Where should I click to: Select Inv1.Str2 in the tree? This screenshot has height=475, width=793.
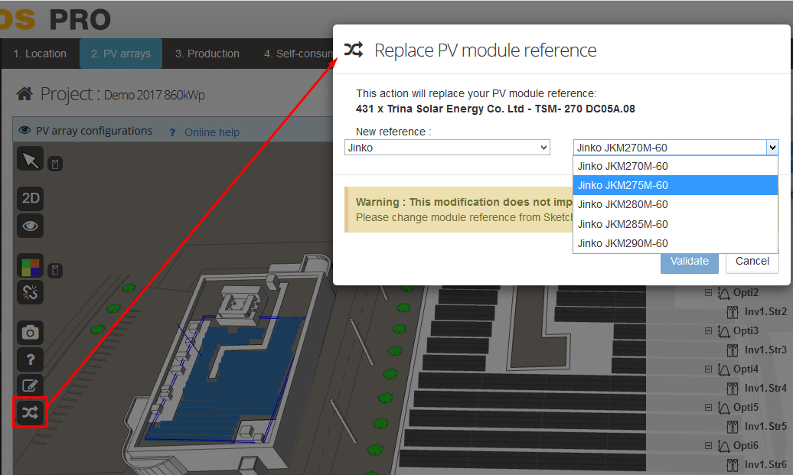pyautogui.click(x=765, y=312)
